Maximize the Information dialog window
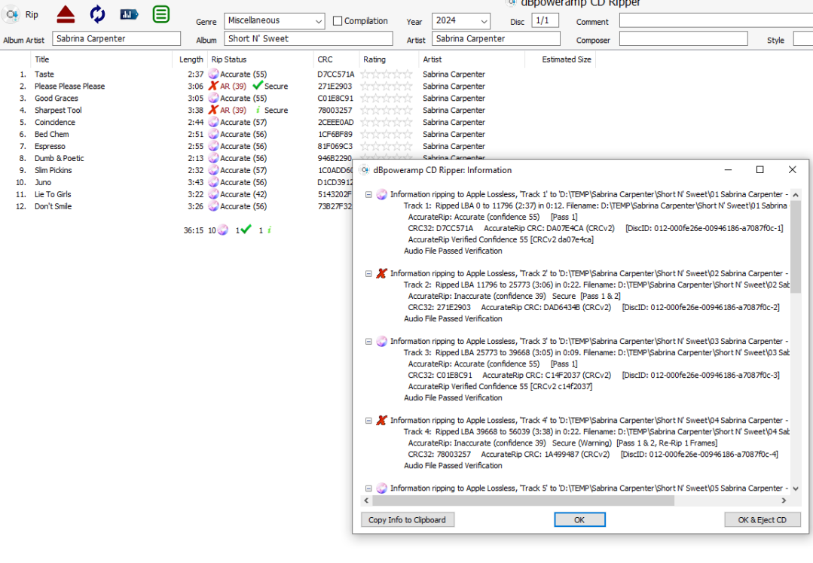Image resolution: width=813 pixels, height=563 pixels. pyautogui.click(x=760, y=170)
